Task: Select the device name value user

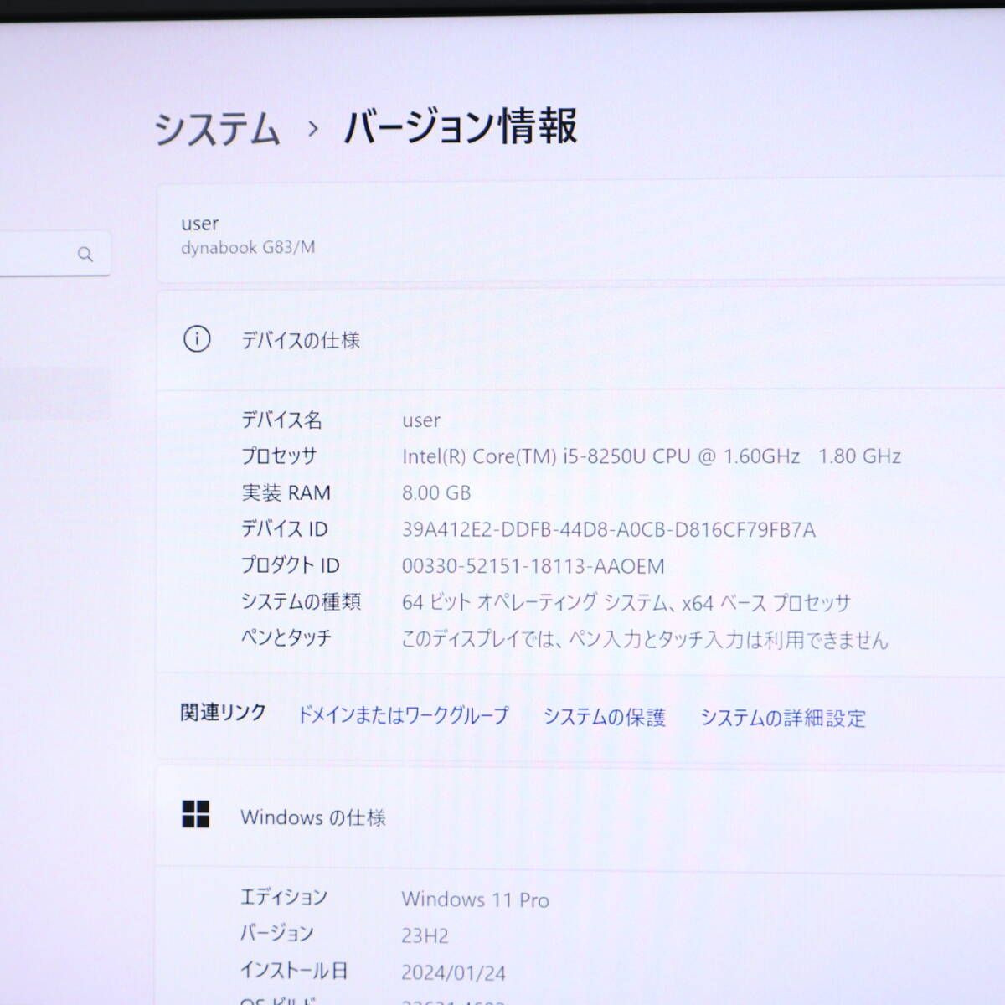Action: tap(421, 420)
